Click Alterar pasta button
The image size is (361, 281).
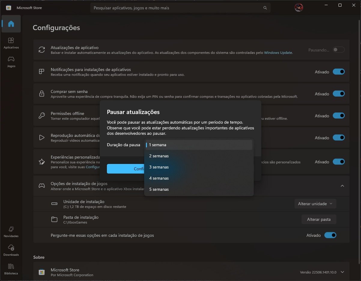pyautogui.click(x=319, y=219)
